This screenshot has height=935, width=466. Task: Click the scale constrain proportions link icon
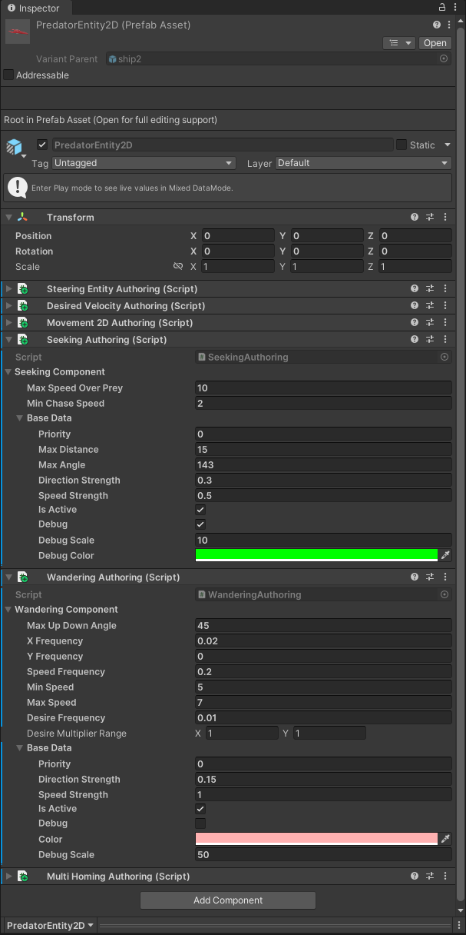[x=178, y=267]
